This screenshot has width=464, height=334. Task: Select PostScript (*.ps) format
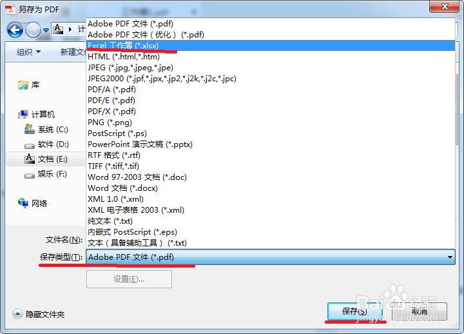[x=271, y=133]
